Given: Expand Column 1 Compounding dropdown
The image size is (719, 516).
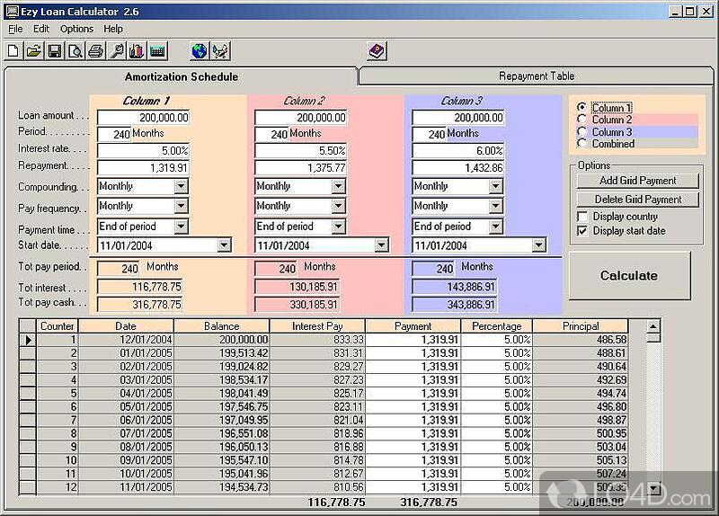Looking at the screenshot, I should (181, 186).
